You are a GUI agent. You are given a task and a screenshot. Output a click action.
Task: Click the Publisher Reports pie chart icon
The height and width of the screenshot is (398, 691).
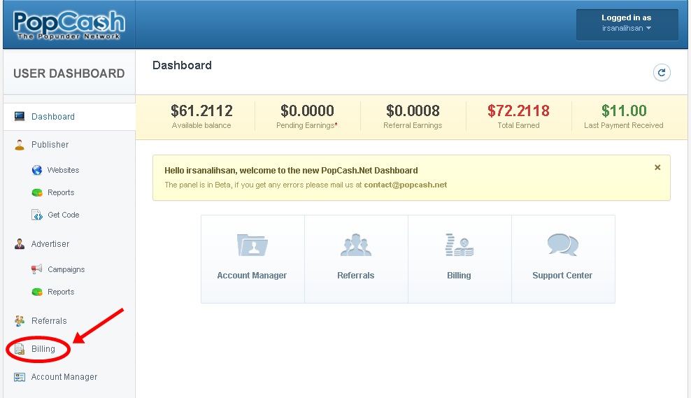tap(37, 192)
